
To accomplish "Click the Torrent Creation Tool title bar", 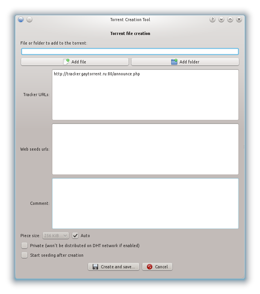I will pos(130,20).
